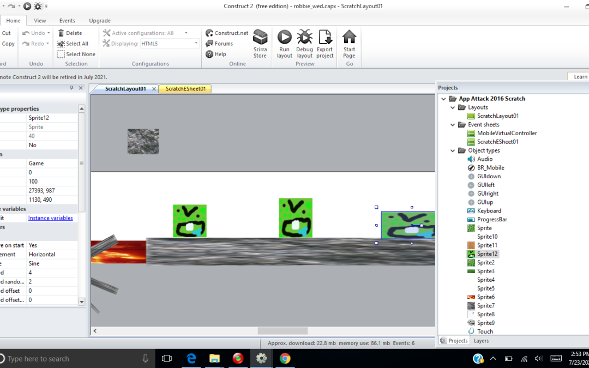Collapse the App Attack 2016 Scratch project node
589x368 pixels.
click(x=443, y=99)
